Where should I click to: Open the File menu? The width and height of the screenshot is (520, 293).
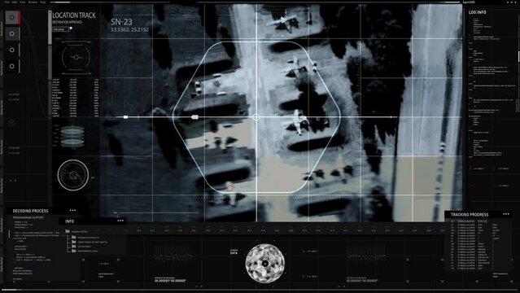tap(7, 2)
